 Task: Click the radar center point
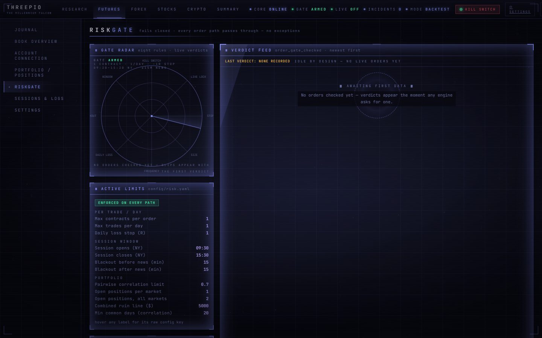click(152, 116)
